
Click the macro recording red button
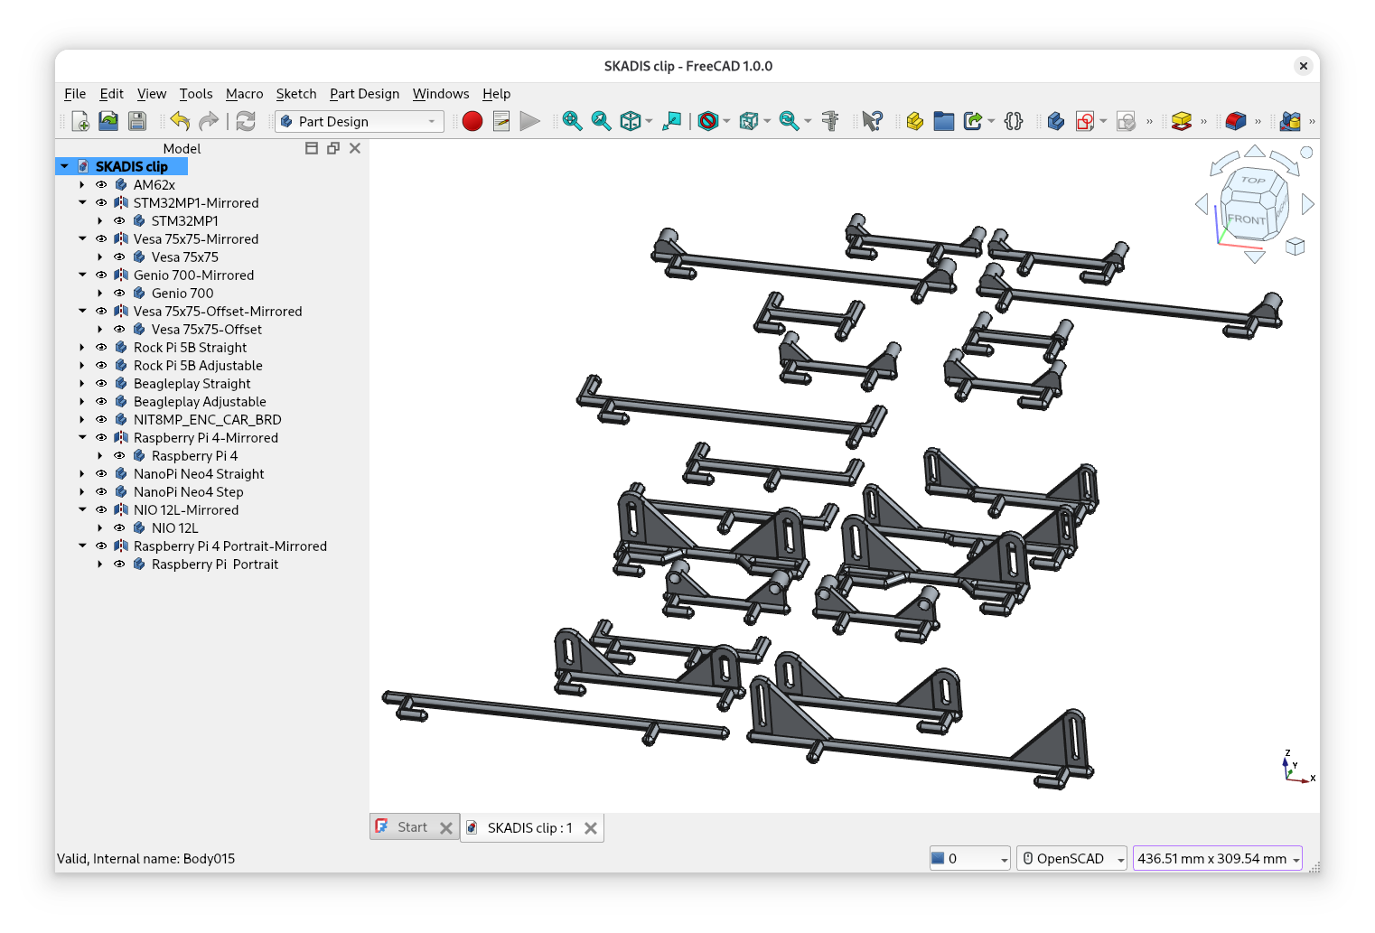coord(472,121)
